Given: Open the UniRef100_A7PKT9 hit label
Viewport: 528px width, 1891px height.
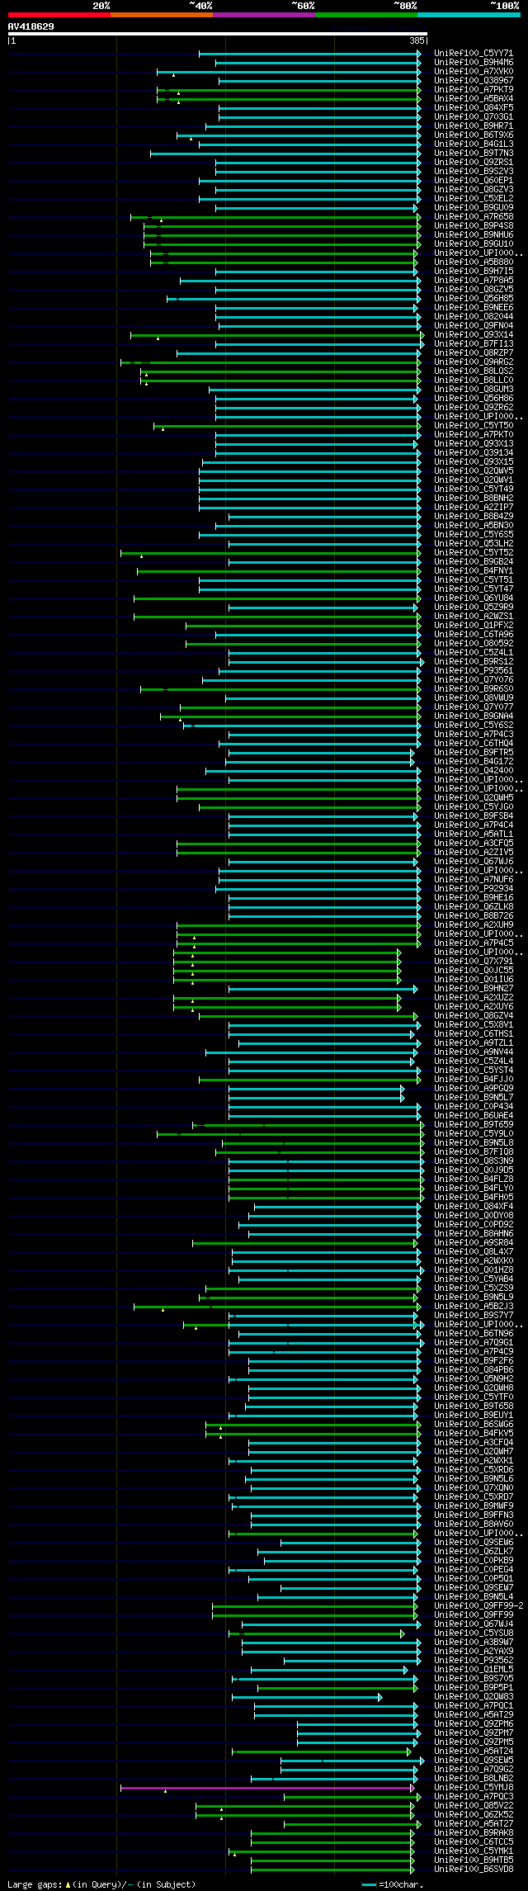Looking at the screenshot, I should [474, 89].
